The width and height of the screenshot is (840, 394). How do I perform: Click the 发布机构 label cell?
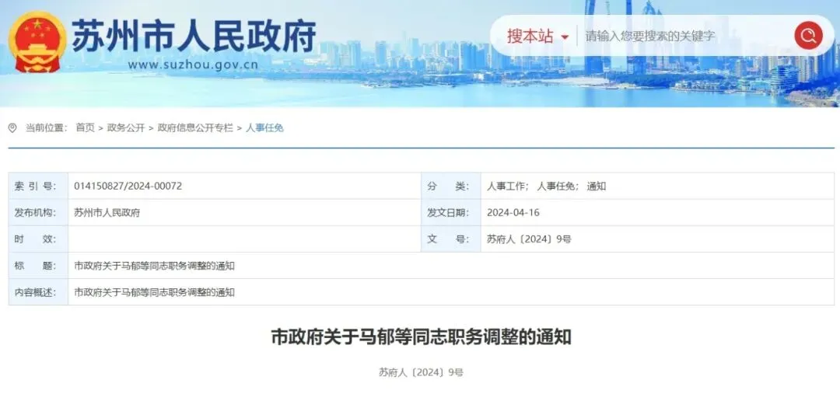[39, 212]
